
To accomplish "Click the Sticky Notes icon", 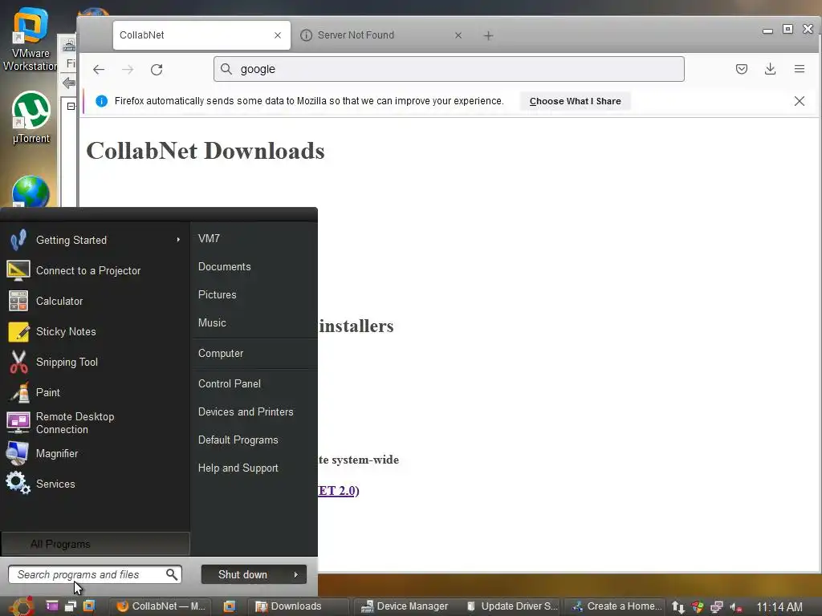I will coord(18,331).
